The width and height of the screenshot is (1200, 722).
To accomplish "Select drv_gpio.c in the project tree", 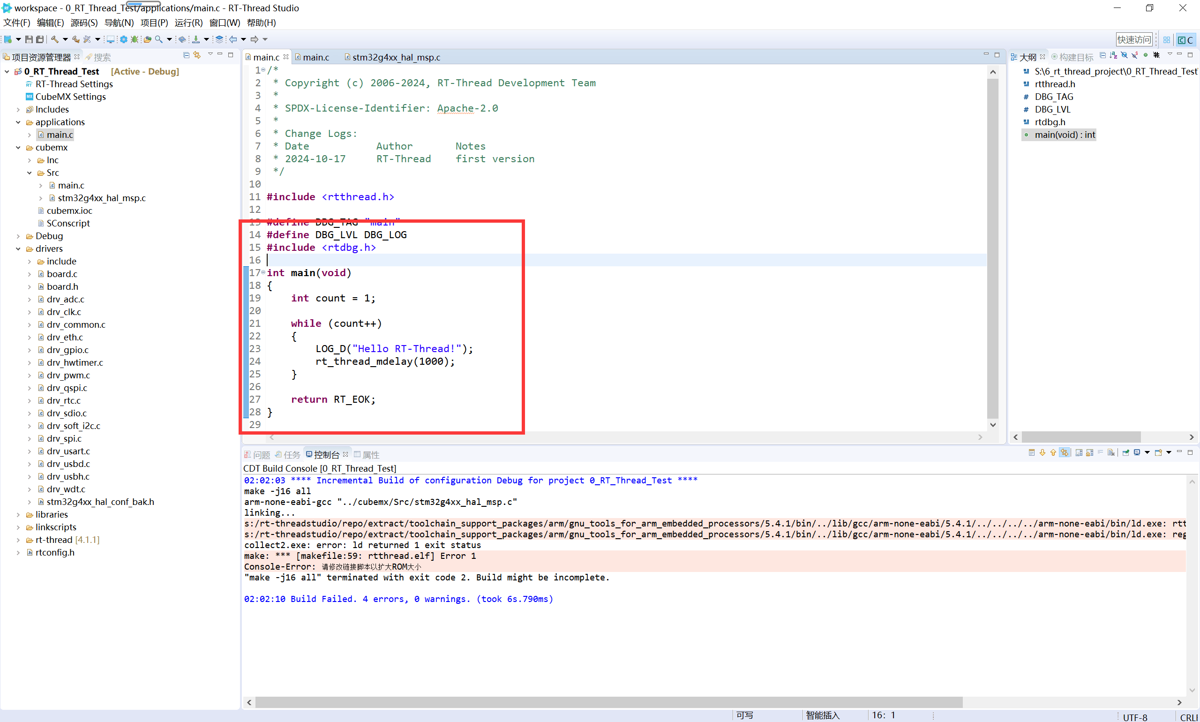I will point(67,350).
